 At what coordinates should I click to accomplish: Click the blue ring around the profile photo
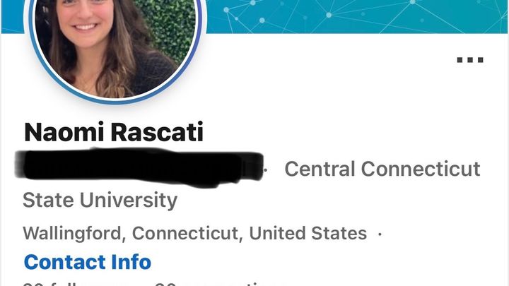(x=115, y=101)
